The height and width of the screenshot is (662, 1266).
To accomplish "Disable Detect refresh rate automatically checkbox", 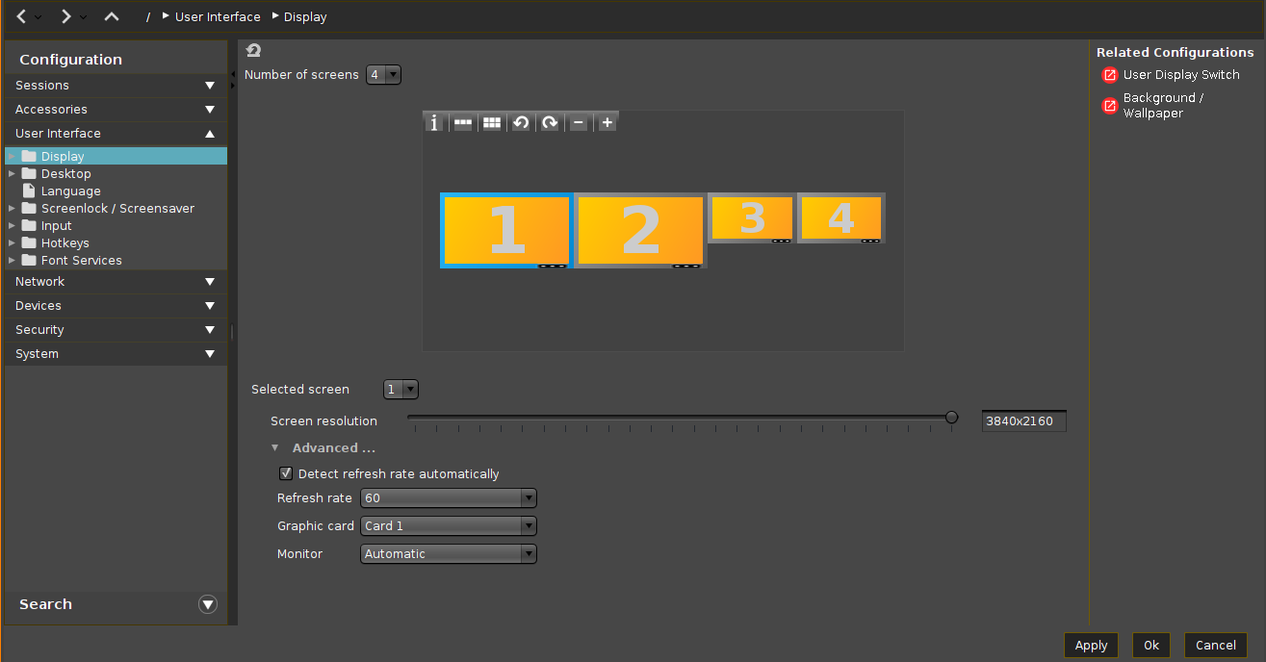I will pos(286,473).
